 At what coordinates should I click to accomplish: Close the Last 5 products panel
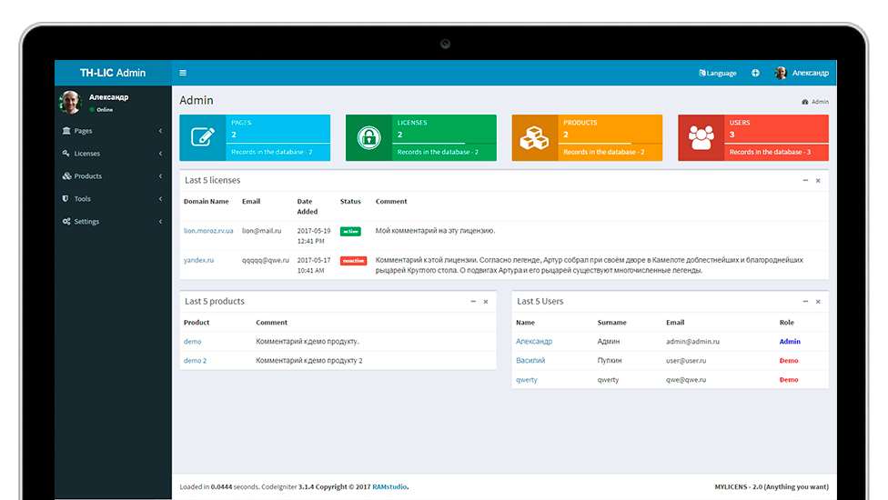tap(486, 301)
